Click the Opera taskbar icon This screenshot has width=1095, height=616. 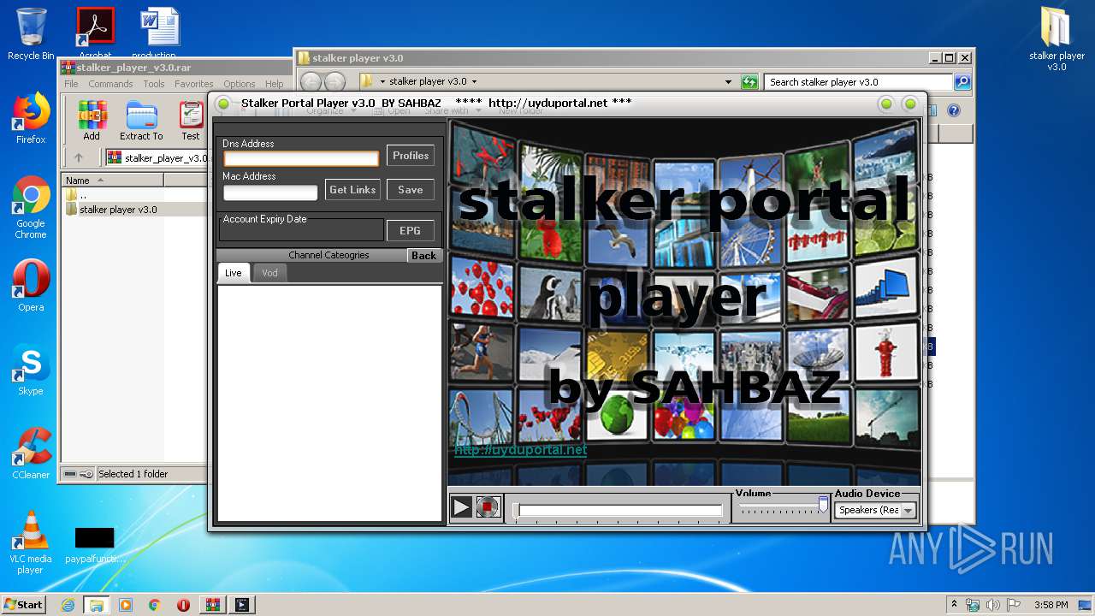(183, 605)
